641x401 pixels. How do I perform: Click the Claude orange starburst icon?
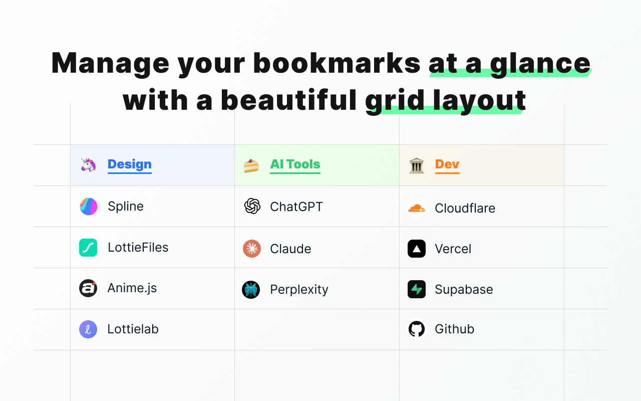pos(252,249)
